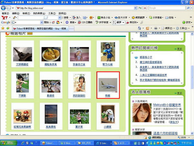Click the 129 已攔截 popup blocker button
This screenshot has height=146, width=194.
85,22
